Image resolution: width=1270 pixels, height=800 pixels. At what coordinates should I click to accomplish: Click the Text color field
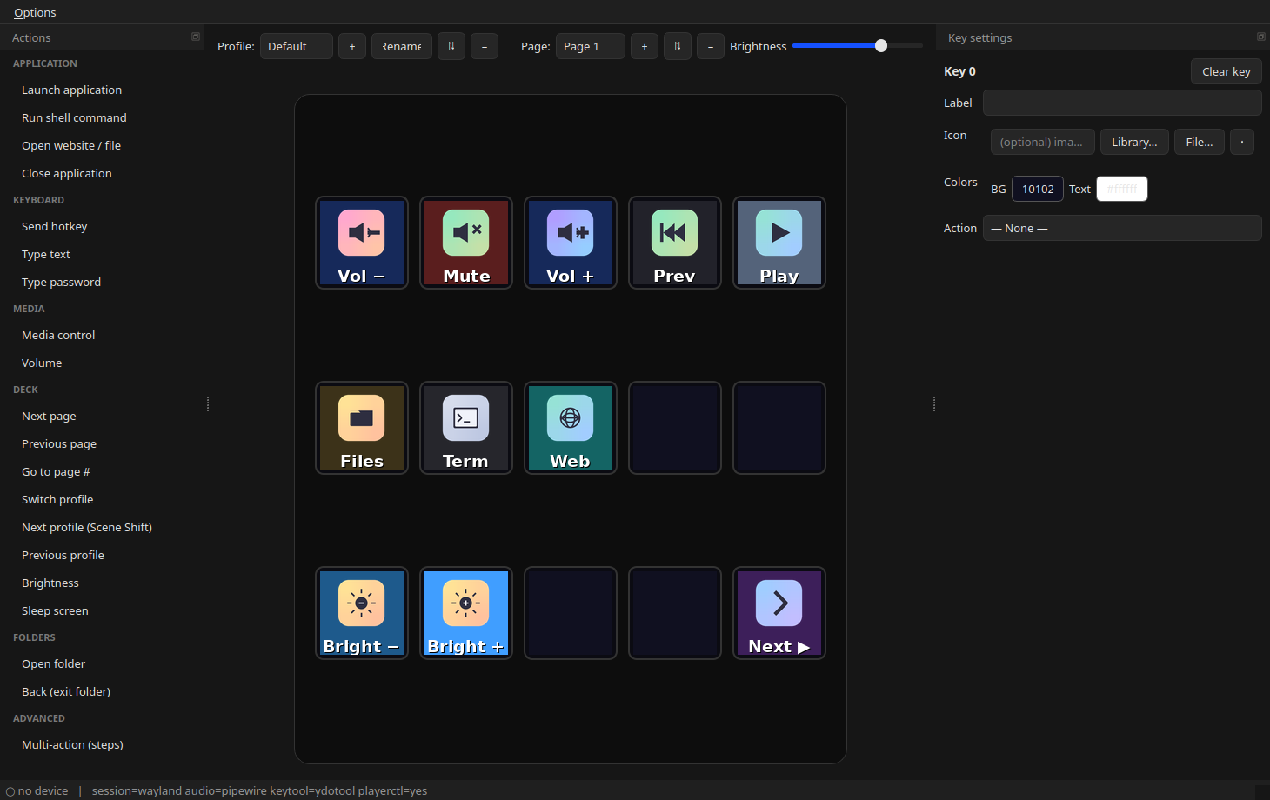(1122, 189)
